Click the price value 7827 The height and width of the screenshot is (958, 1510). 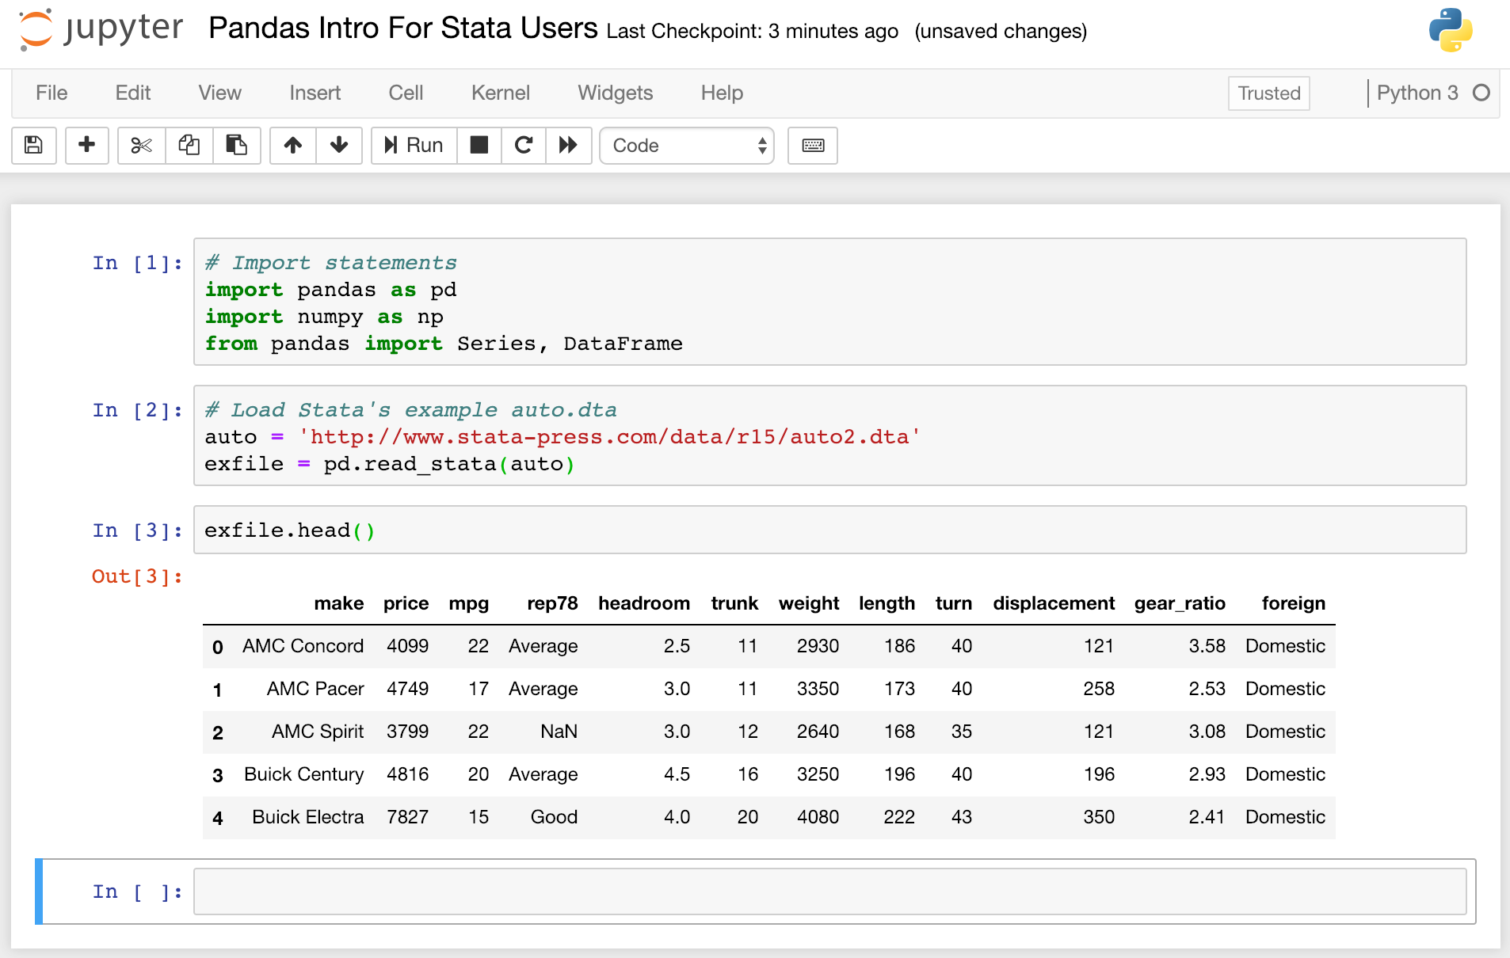(x=407, y=817)
